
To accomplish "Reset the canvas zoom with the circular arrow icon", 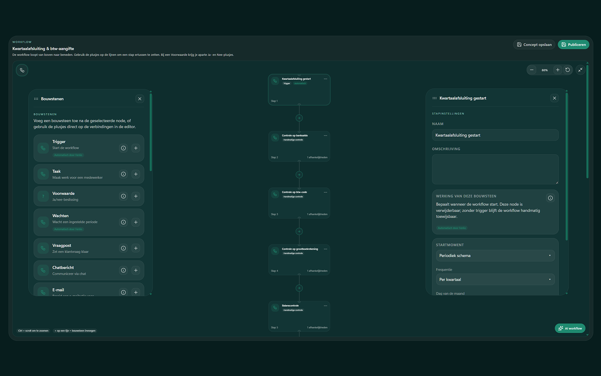I will [x=568, y=70].
